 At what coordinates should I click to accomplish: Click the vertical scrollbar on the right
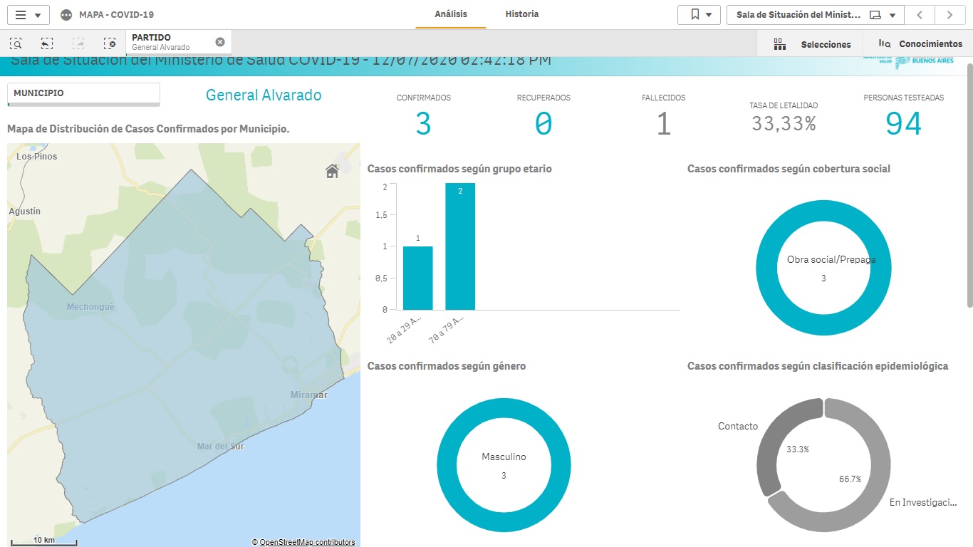pyautogui.click(x=969, y=185)
